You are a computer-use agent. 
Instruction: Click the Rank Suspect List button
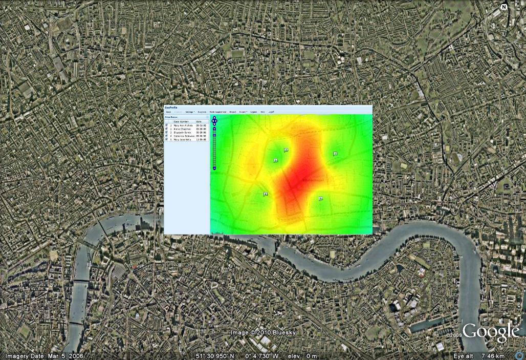point(218,112)
